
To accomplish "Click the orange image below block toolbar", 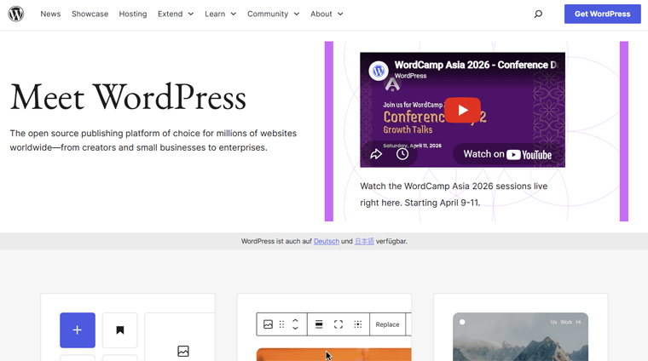I will pyautogui.click(x=334, y=354).
